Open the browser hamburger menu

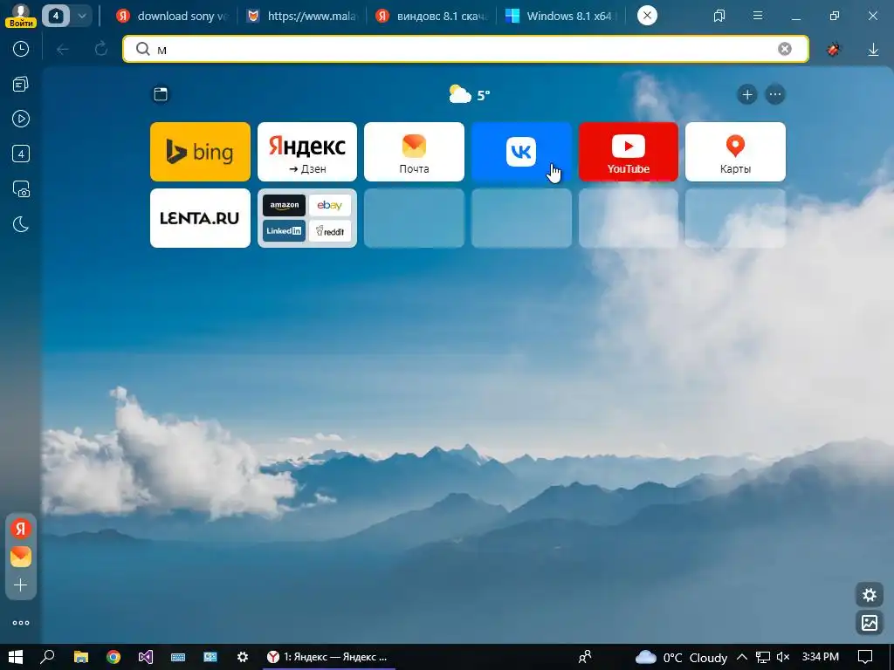pyautogui.click(x=757, y=16)
